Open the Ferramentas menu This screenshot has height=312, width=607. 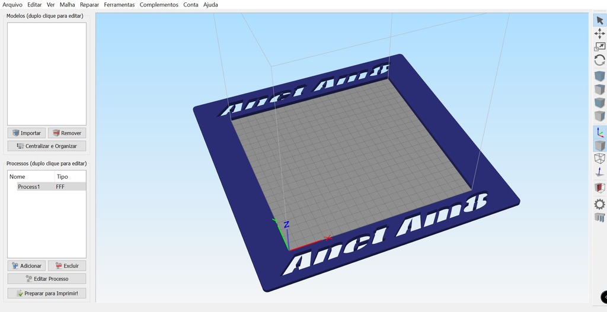pos(119,5)
